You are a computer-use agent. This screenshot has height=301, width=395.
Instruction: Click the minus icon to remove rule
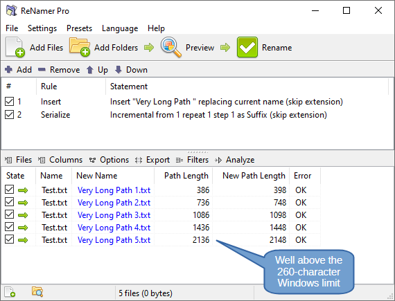[x=42, y=69]
